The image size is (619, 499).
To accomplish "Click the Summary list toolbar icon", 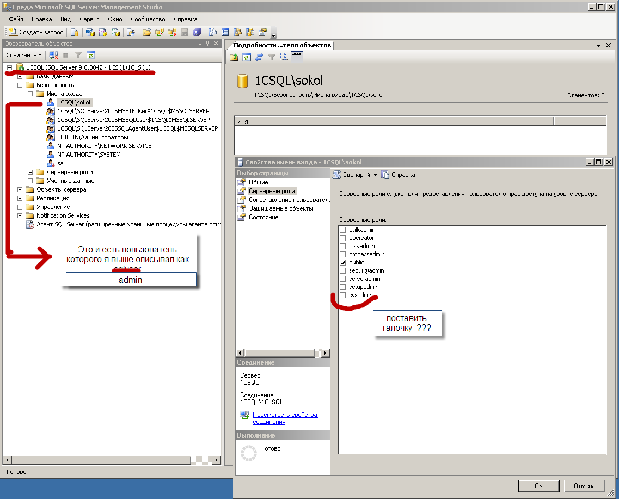I will point(225,32).
